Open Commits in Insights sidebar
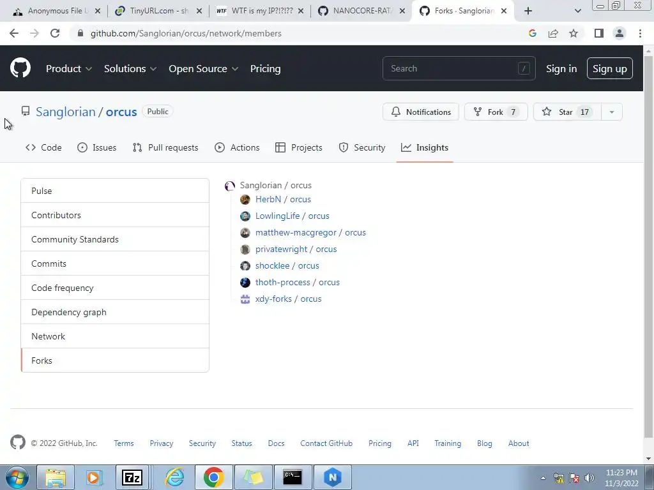The height and width of the screenshot is (490, 654). pyautogui.click(x=115, y=264)
